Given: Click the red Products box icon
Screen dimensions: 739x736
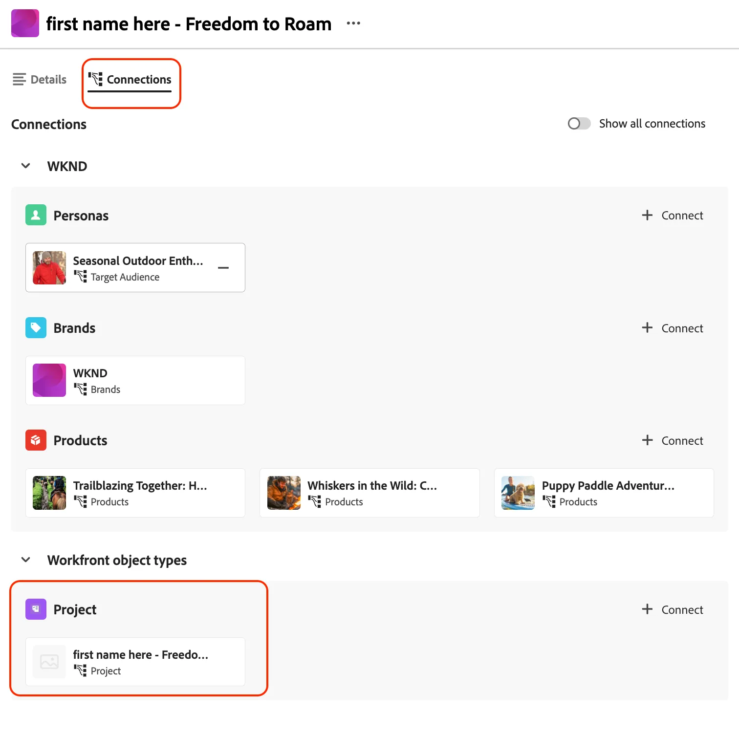Looking at the screenshot, I should click(36, 440).
